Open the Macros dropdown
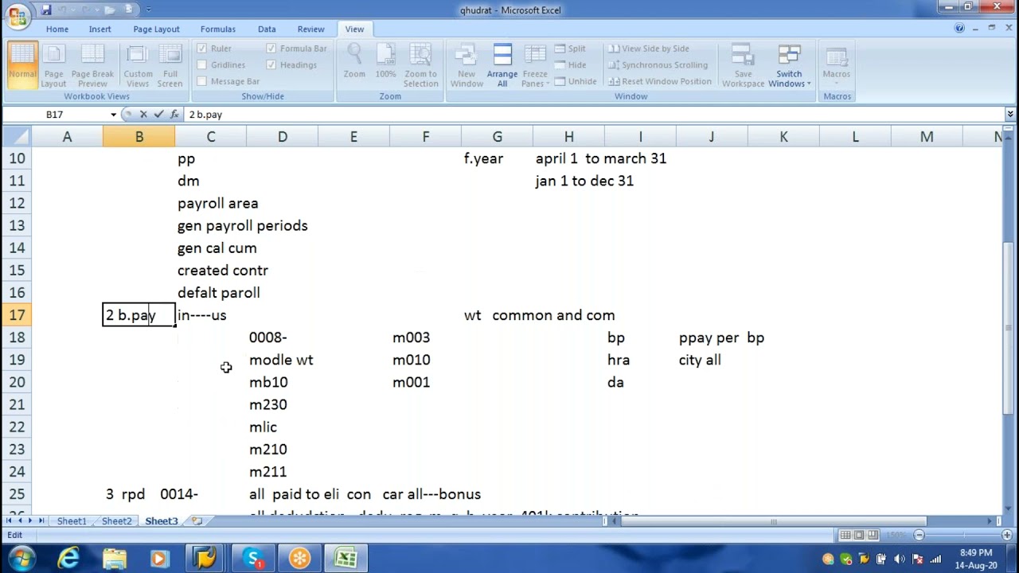The width and height of the screenshot is (1019, 573). pyautogui.click(x=836, y=65)
